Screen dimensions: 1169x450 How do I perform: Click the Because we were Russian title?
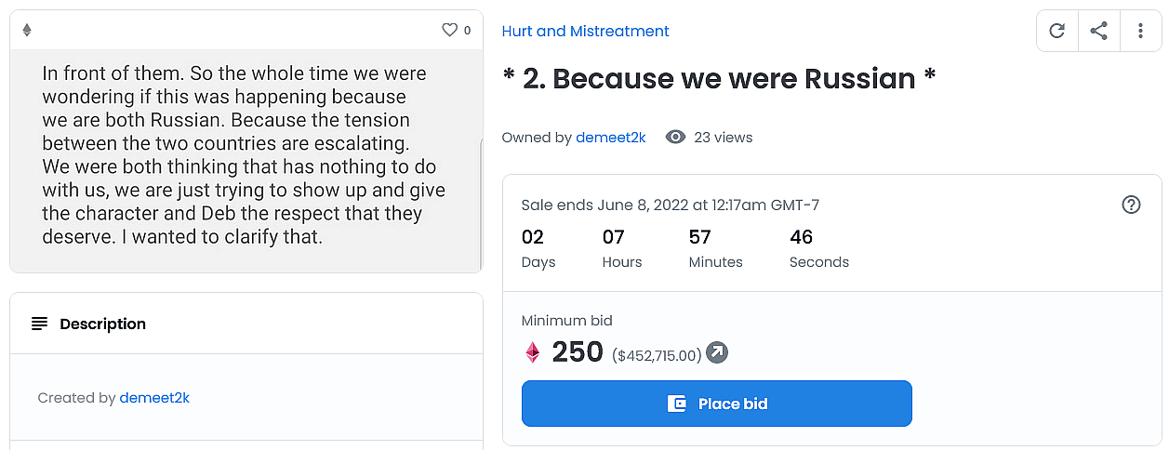pyautogui.click(x=719, y=79)
